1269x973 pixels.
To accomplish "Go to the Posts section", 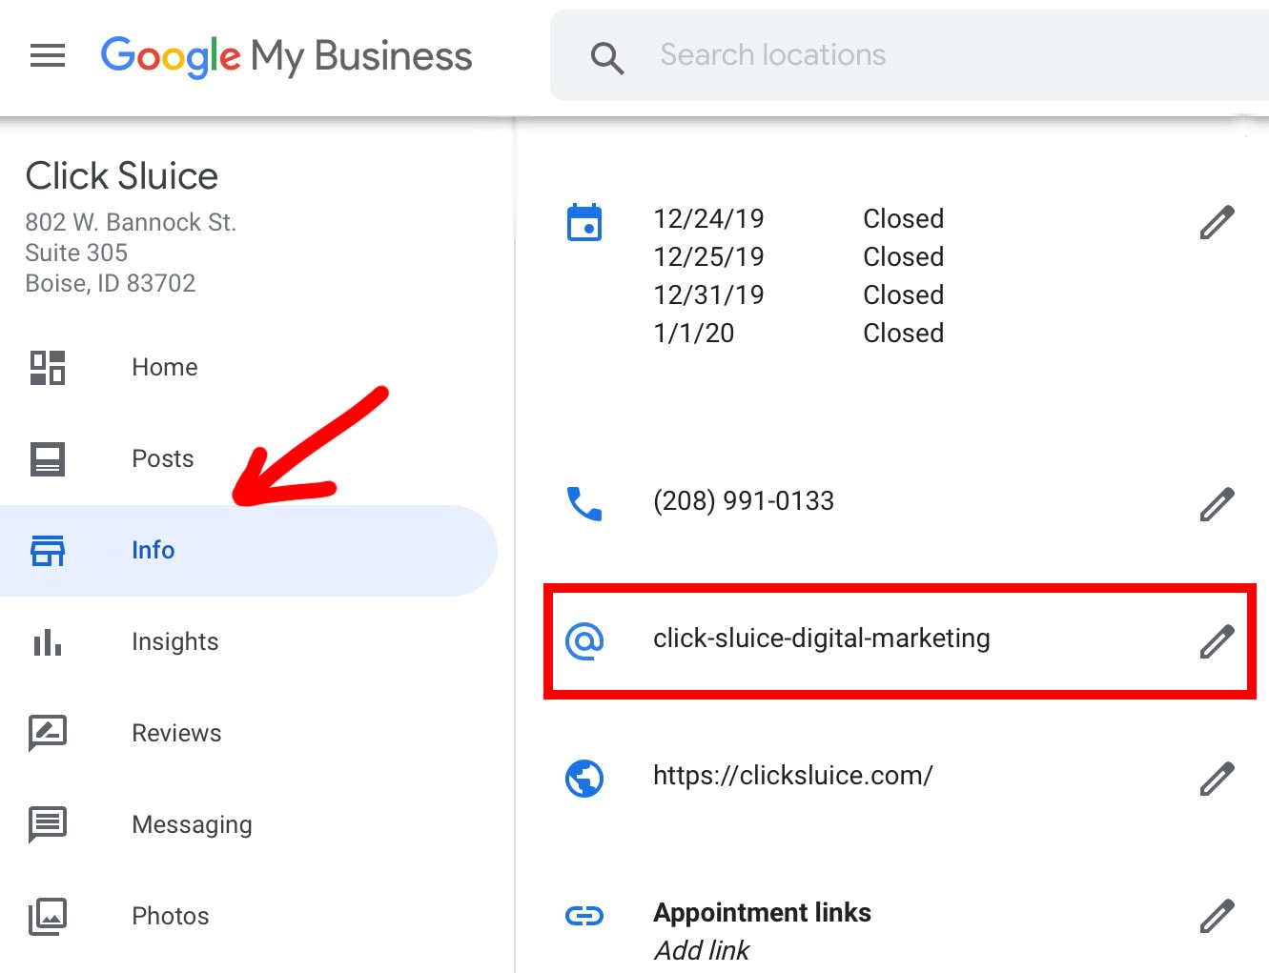I will tap(163, 458).
